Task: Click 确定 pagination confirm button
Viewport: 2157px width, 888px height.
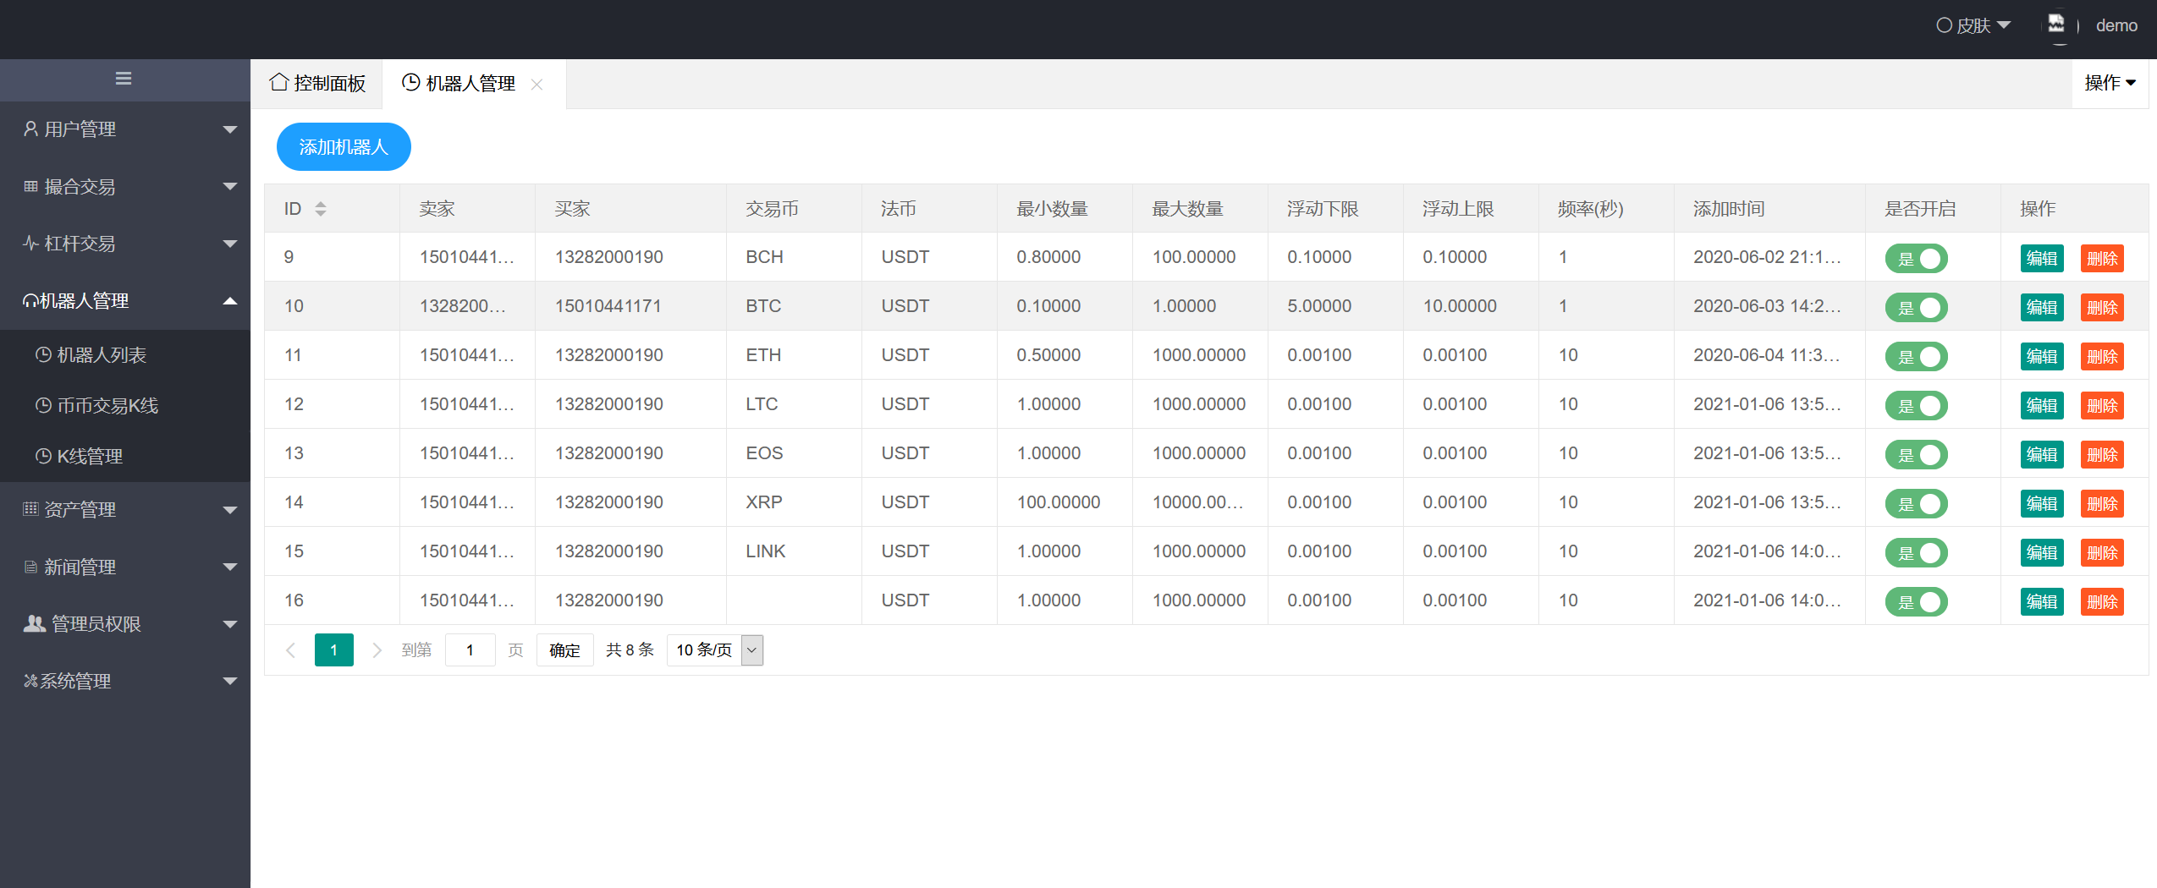Action: click(x=564, y=650)
